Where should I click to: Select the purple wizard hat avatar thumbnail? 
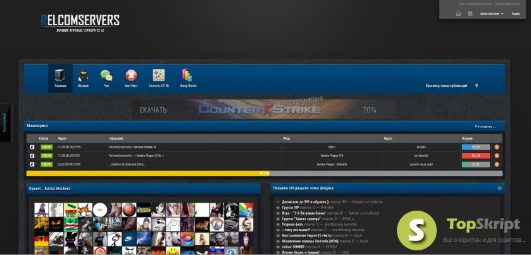pyautogui.click(x=41, y=210)
